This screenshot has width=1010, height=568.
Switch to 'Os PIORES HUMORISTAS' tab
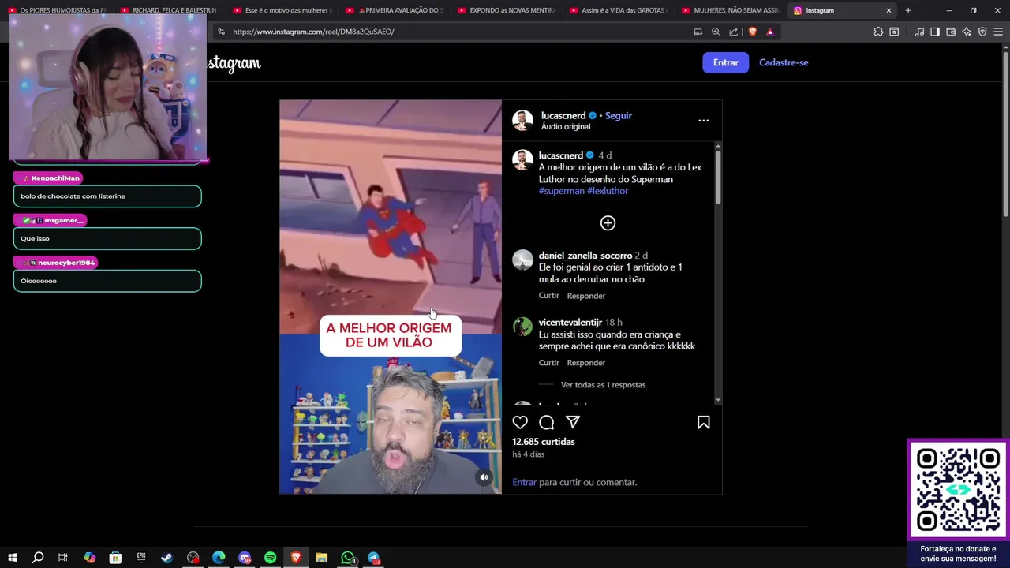(x=57, y=10)
